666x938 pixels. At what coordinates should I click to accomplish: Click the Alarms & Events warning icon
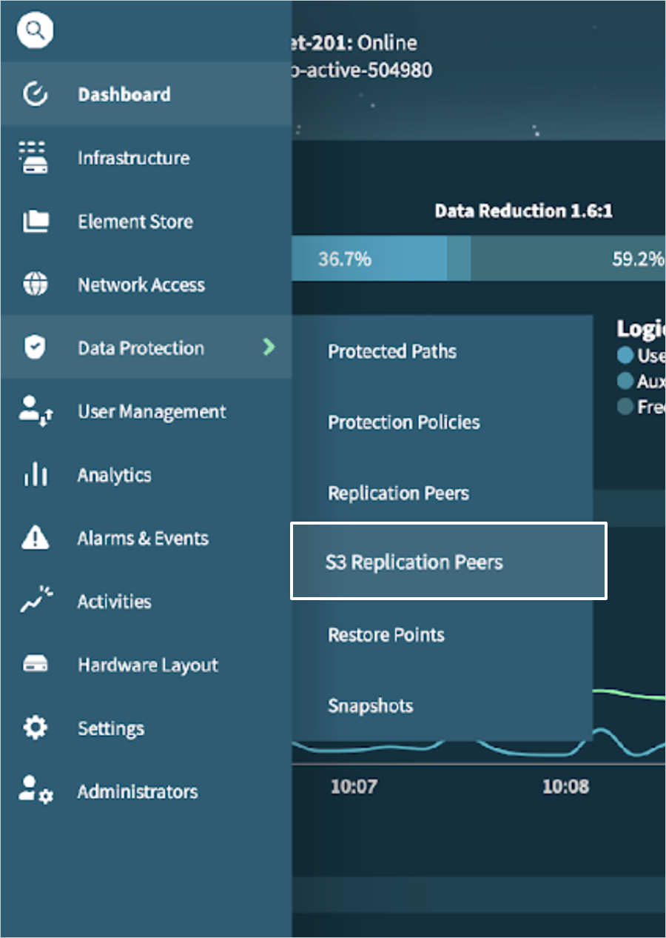(x=36, y=538)
